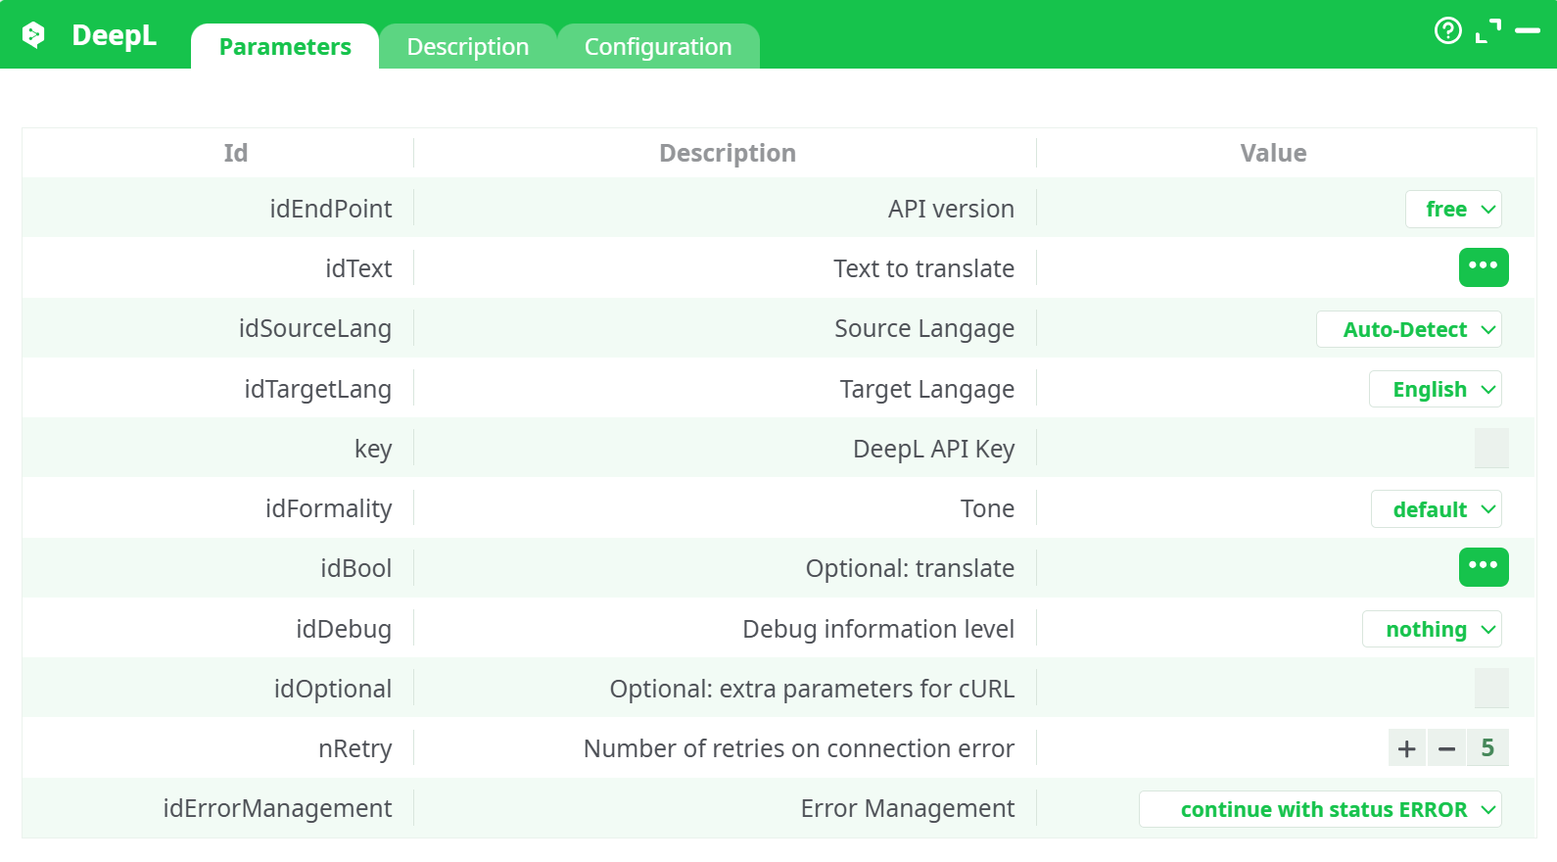Click the DeepL API Key input field
This screenshot has width=1557, height=862.
1490,449
